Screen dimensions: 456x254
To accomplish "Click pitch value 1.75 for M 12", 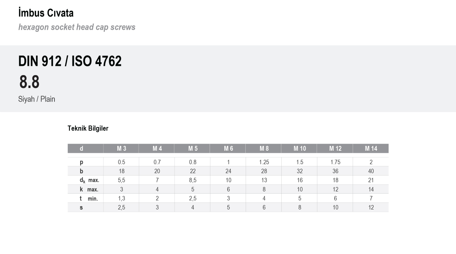I will coord(335,162).
